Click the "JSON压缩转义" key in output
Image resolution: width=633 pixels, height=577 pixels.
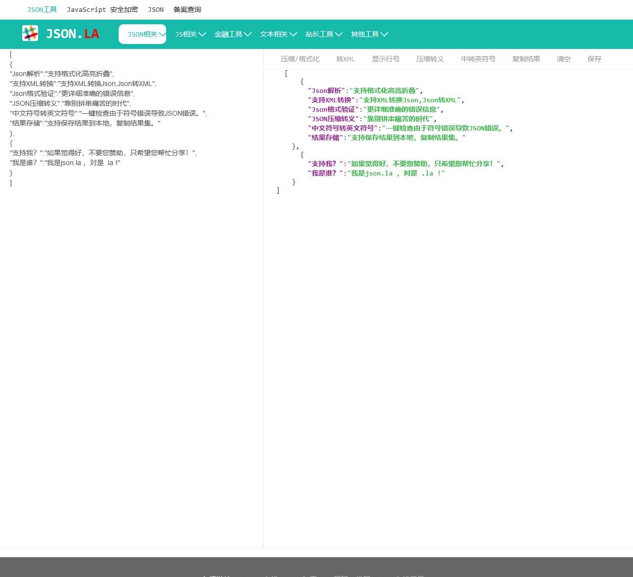(x=333, y=119)
